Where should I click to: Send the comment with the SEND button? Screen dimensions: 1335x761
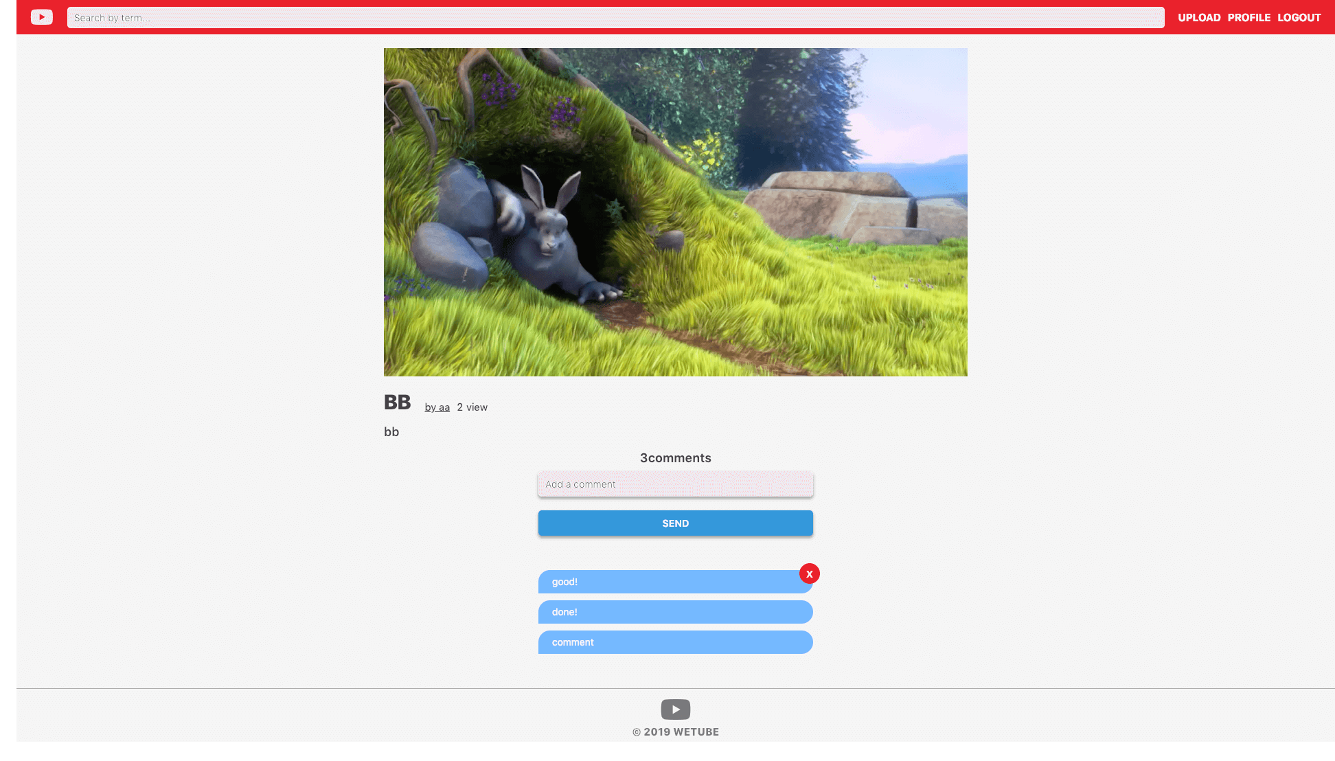point(675,523)
